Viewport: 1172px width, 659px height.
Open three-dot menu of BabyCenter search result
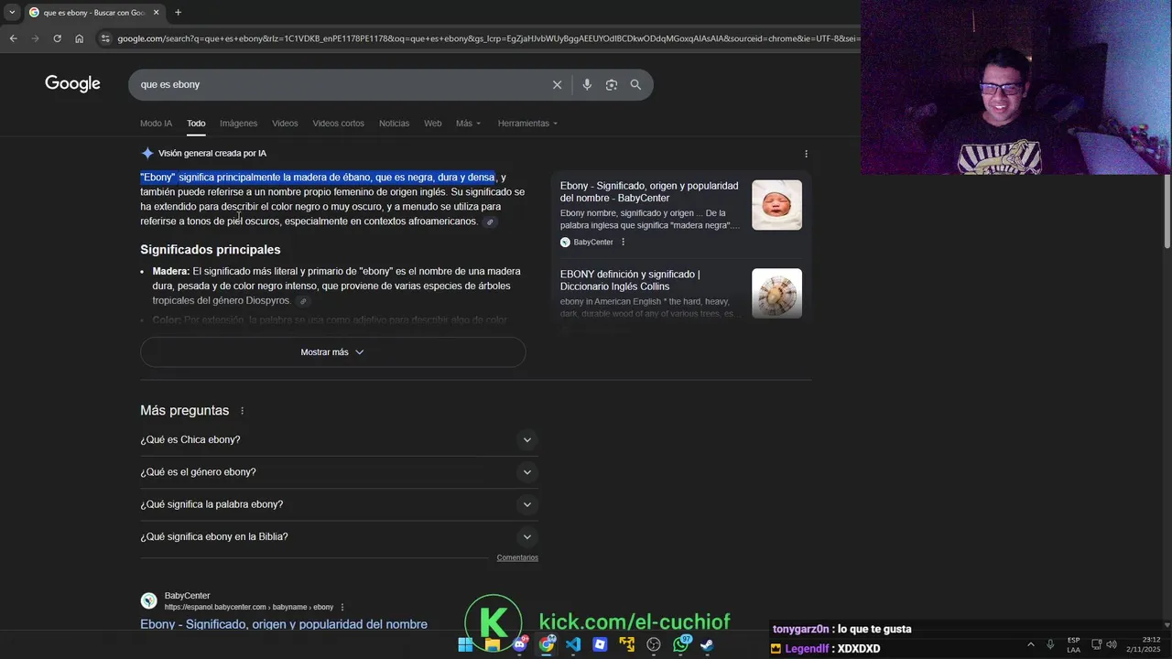342,607
